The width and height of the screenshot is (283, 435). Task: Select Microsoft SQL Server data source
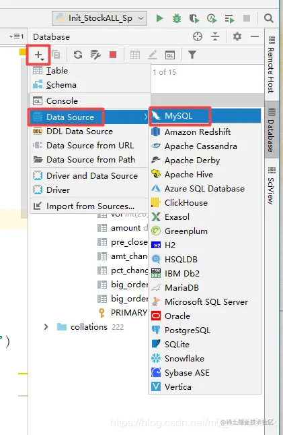pos(205,302)
